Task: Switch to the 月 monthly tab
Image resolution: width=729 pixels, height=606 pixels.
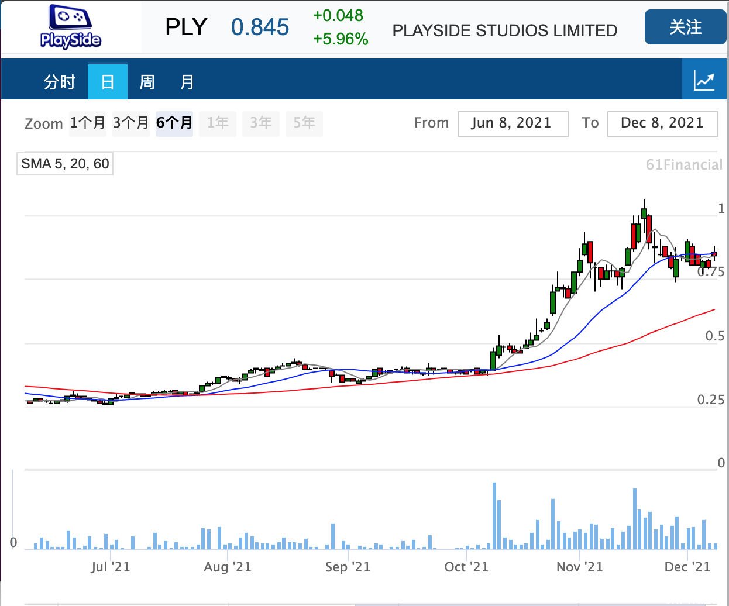Action: tap(187, 82)
